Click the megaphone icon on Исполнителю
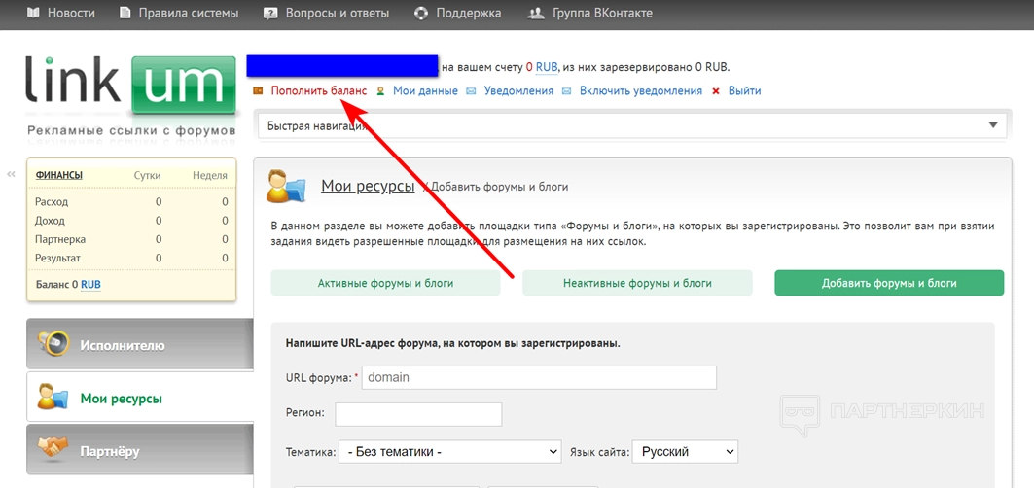This screenshot has width=1034, height=488. pyautogui.click(x=53, y=343)
